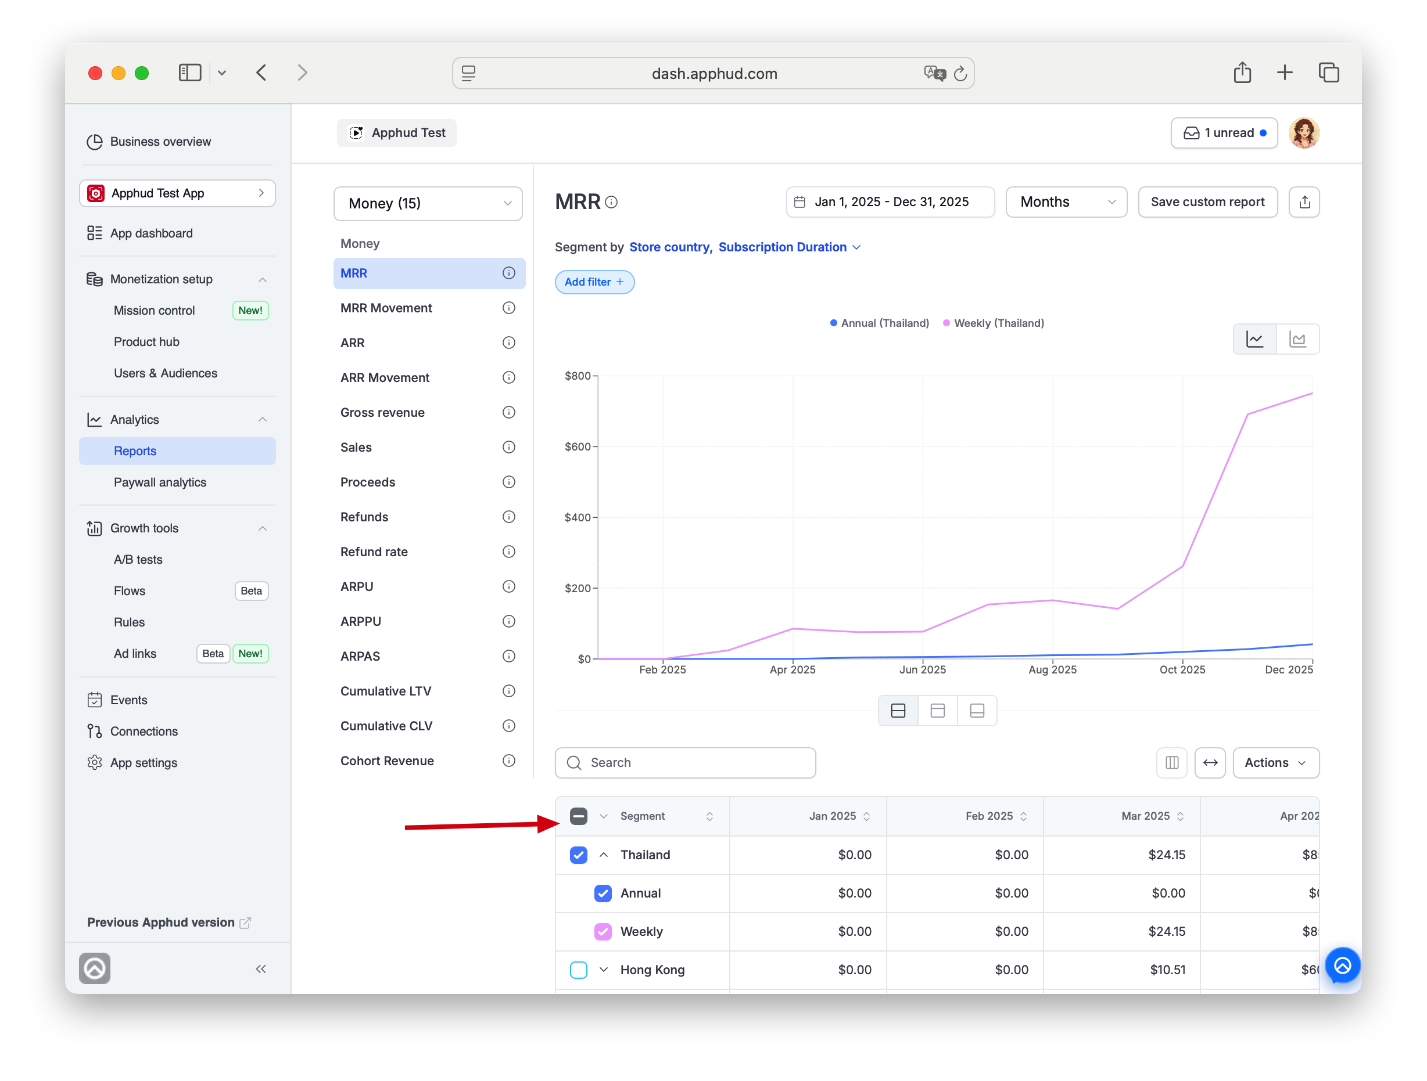The image size is (1427, 1081).
Task: Export report using the share icon button
Action: [1304, 203]
